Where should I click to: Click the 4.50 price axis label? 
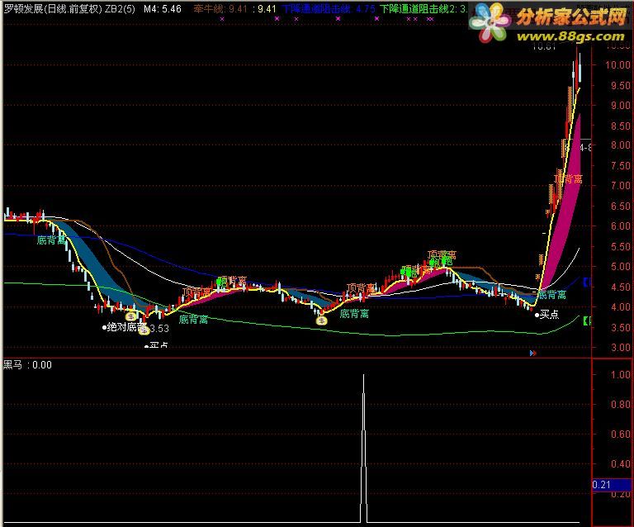(620, 287)
